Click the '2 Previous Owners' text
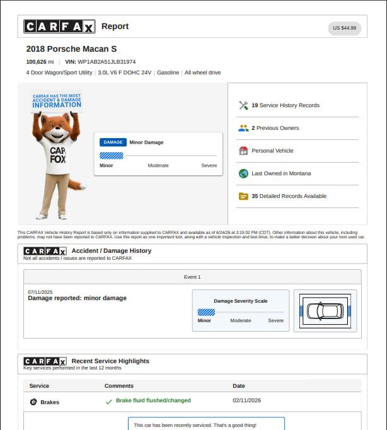Screen dimensions: 387x430 point(275,128)
